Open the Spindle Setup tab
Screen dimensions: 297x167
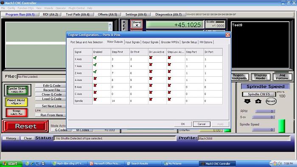click(189, 42)
